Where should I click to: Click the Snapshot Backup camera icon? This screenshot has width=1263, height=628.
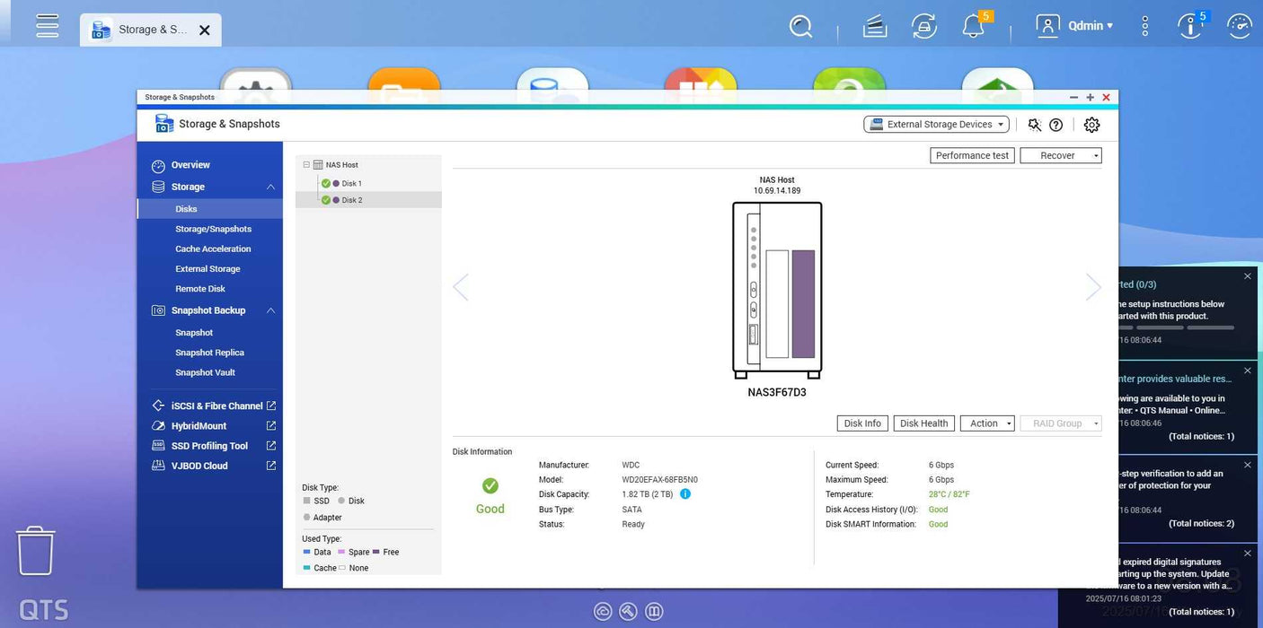click(158, 310)
